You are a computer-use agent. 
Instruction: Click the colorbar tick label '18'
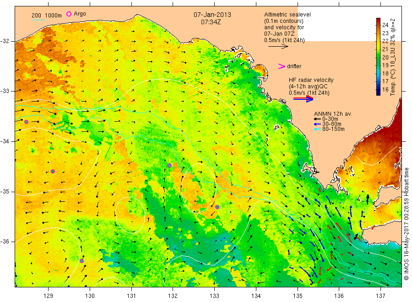point(385,74)
